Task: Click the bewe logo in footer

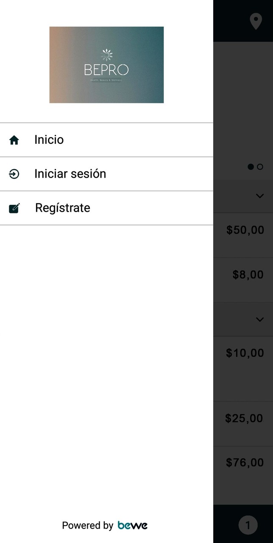Action: 133,525
